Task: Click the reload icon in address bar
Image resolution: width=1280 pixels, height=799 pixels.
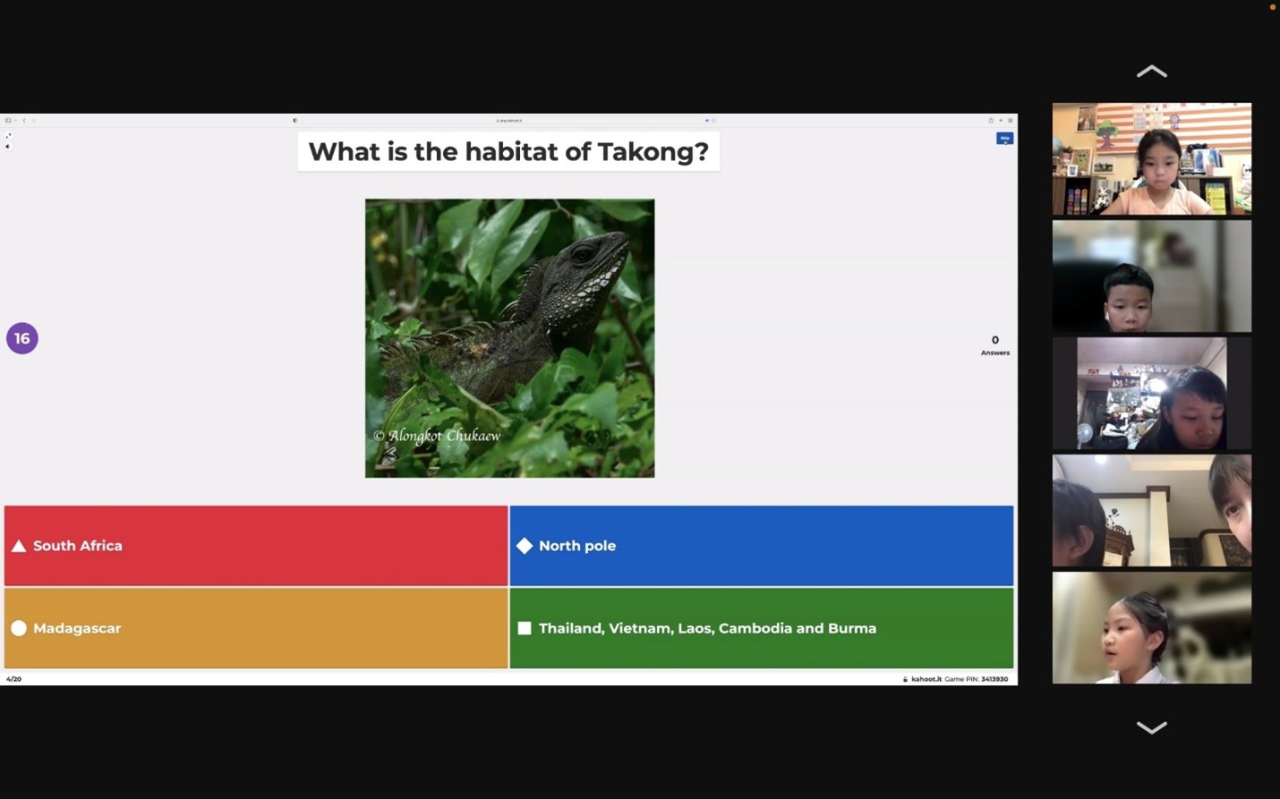Action: [x=713, y=120]
